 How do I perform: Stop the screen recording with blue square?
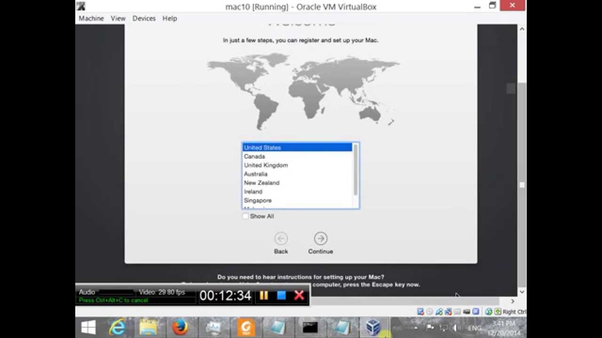[281, 295]
